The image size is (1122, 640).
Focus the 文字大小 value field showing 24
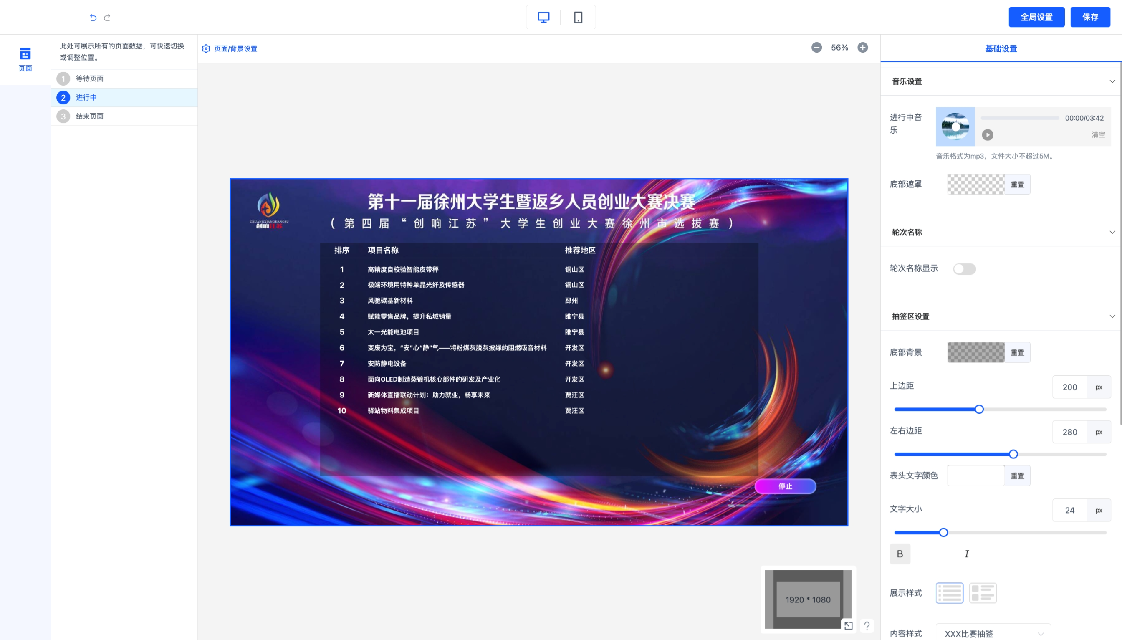point(1069,510)
